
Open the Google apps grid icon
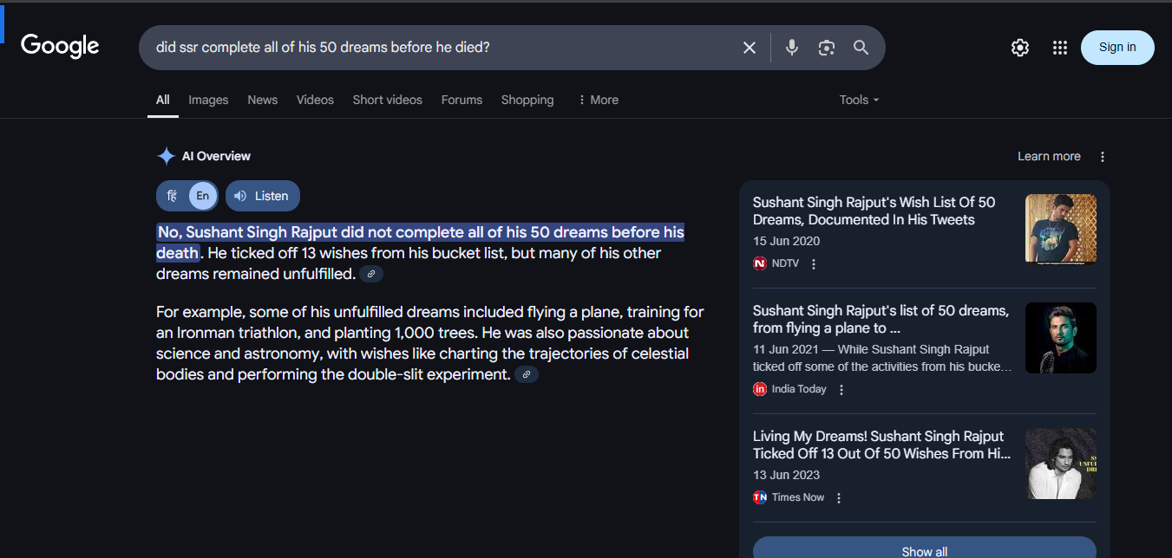[1059, 48]
